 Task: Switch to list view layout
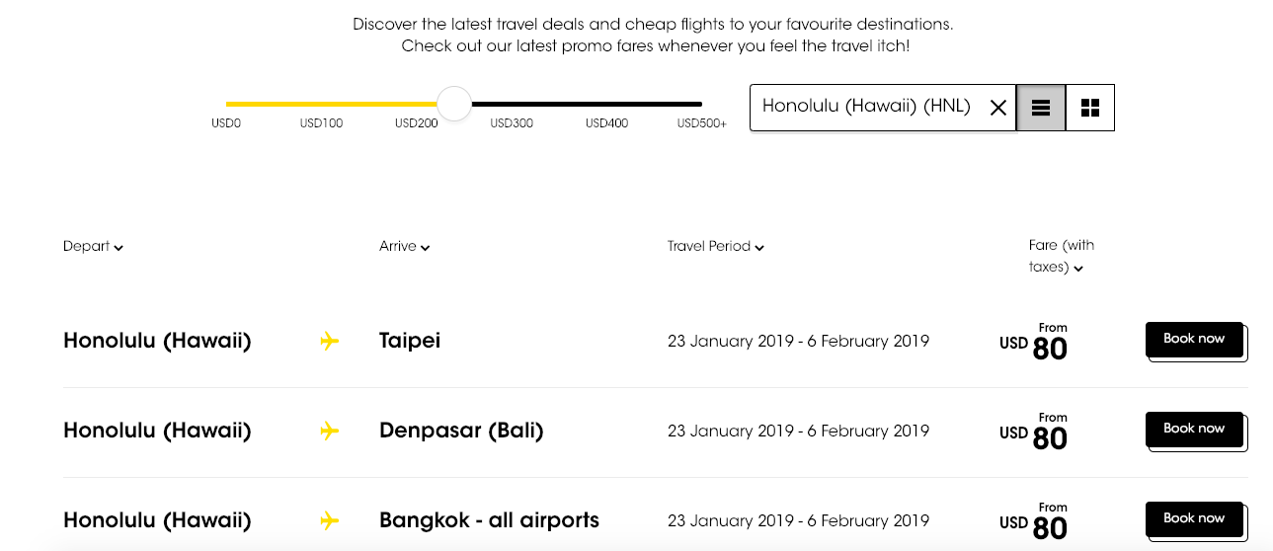click(1040, 108)
